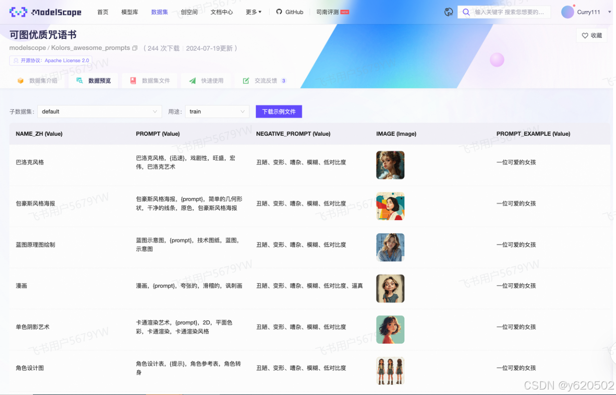Open the 用途 train dropdown
Screen dimensions: 616x395
pos(217,112)
